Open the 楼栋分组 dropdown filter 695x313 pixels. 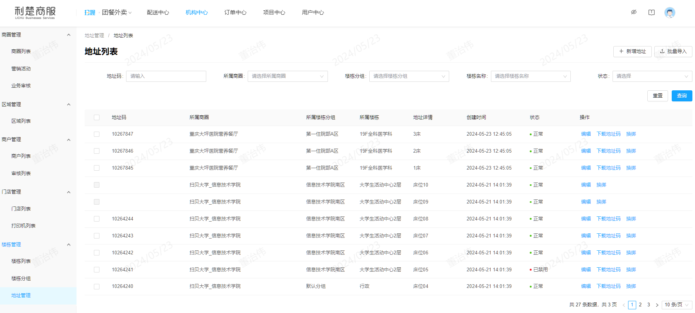tap(409, 76)
